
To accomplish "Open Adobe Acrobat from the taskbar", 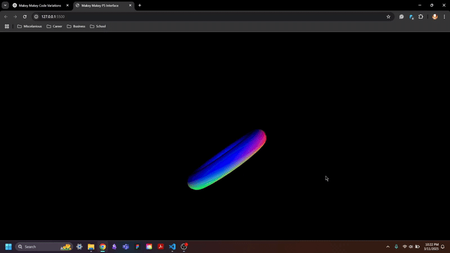I will 161,247.
